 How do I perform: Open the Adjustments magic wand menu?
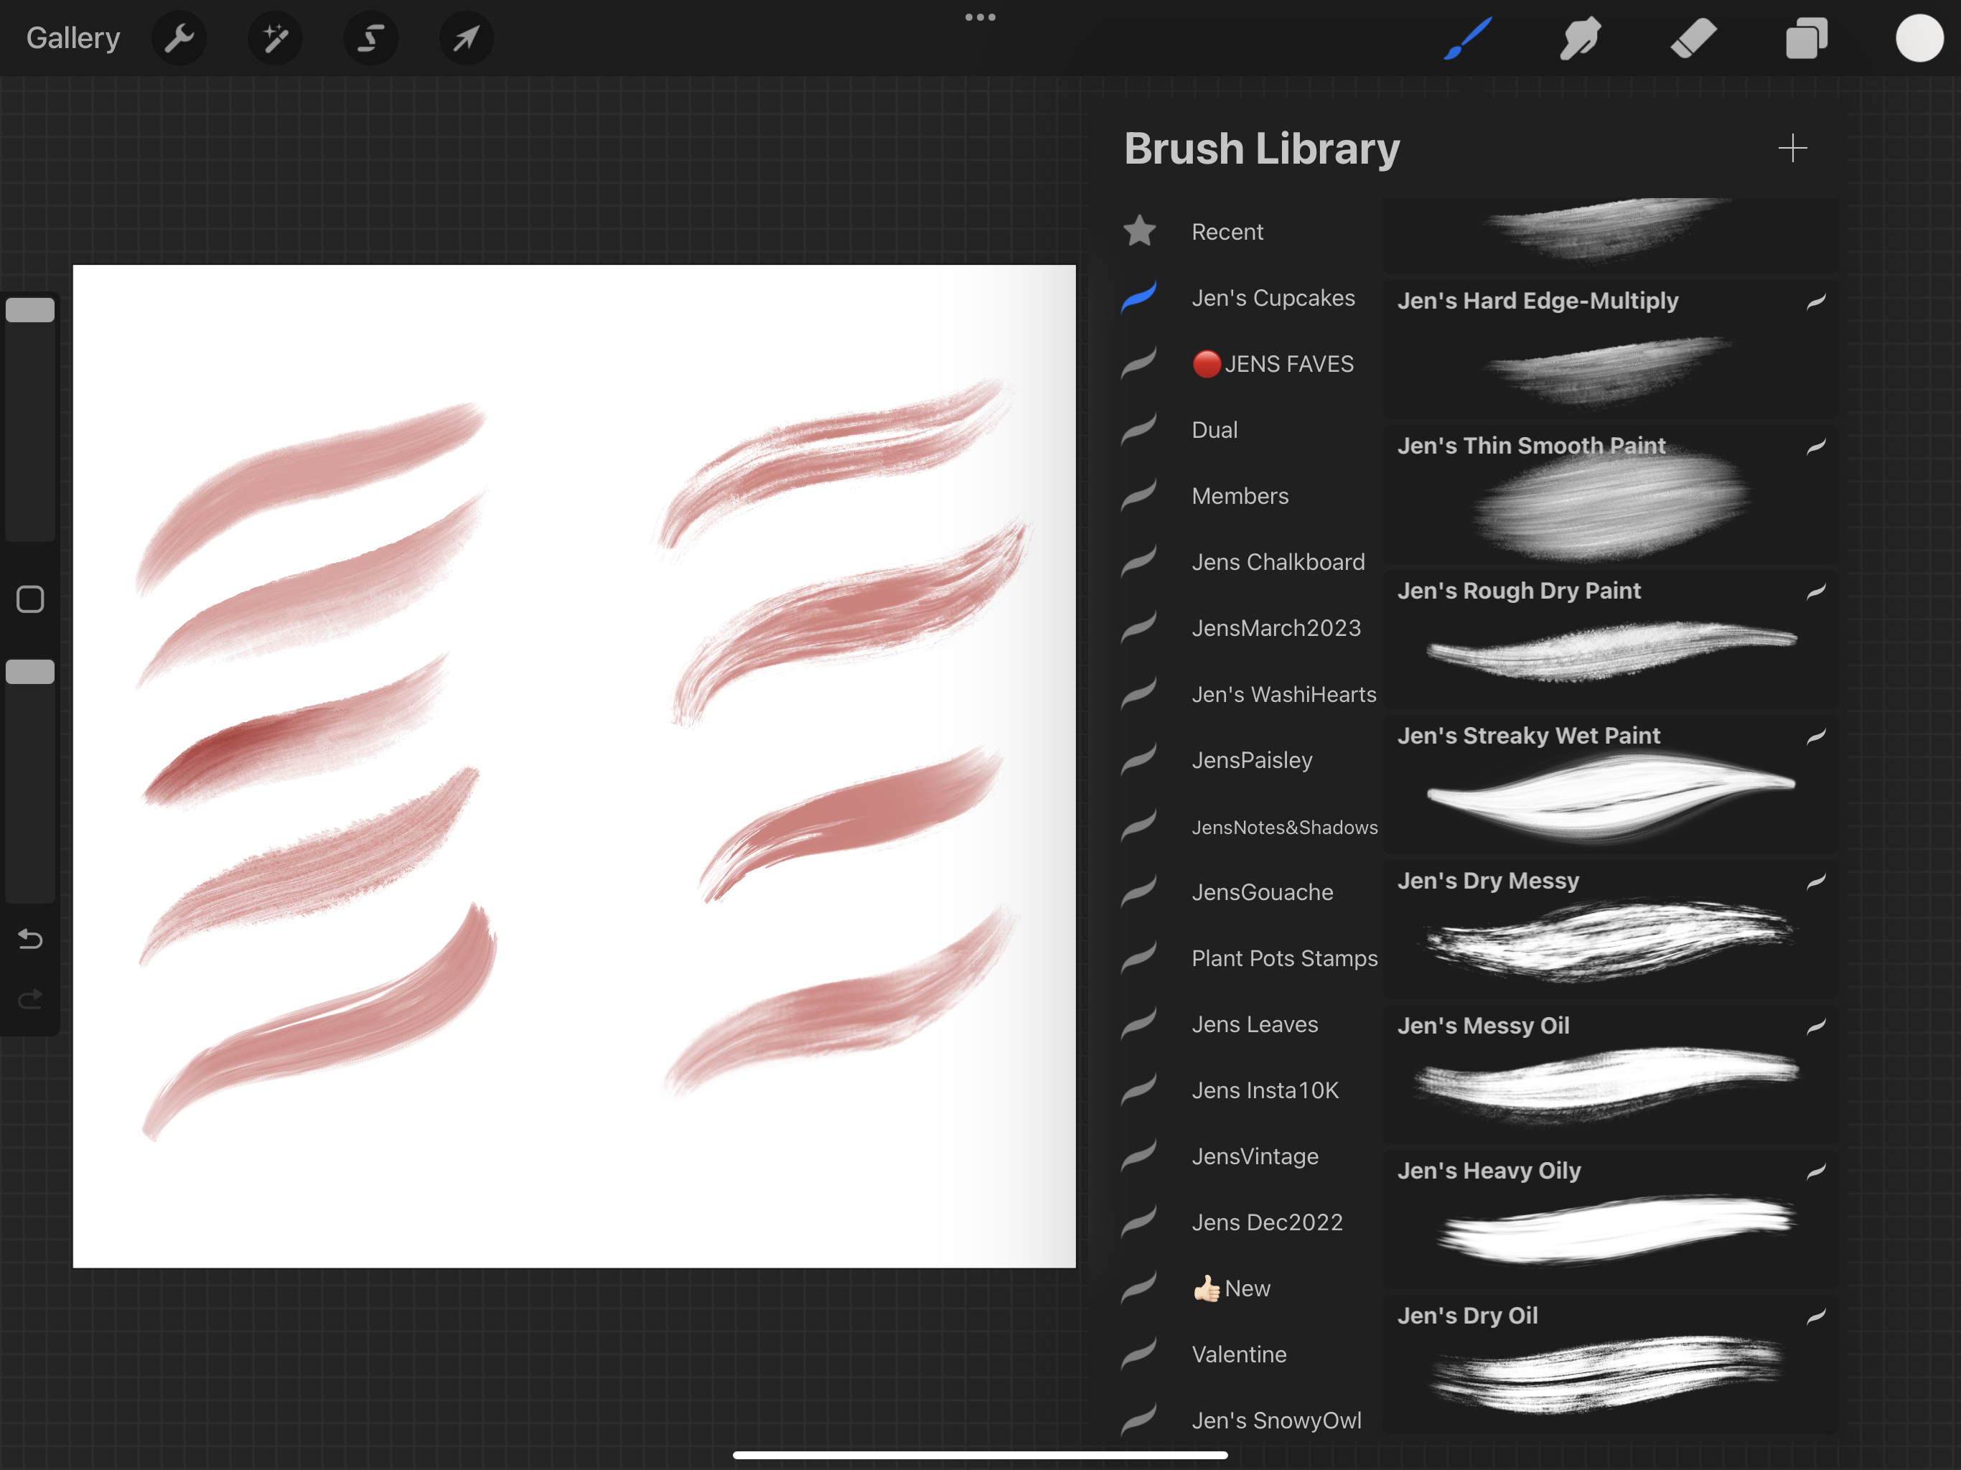[x=275, y=38]
